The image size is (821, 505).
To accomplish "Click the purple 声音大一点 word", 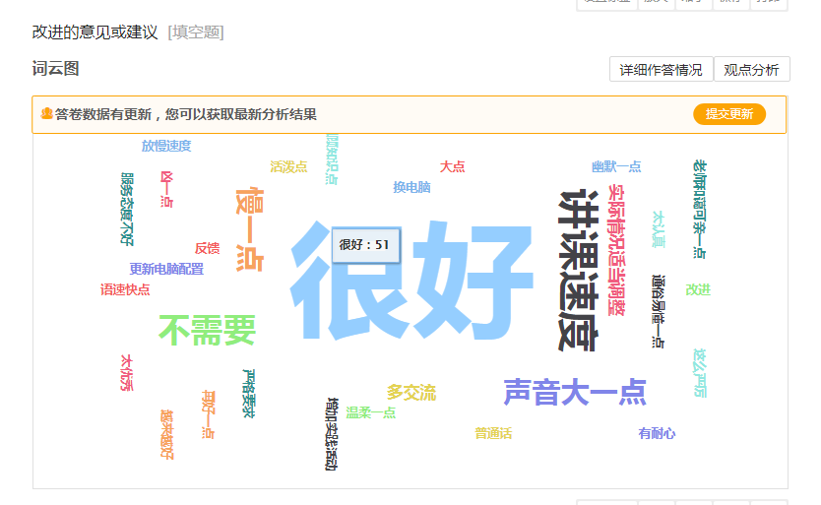I will (575, 392).
